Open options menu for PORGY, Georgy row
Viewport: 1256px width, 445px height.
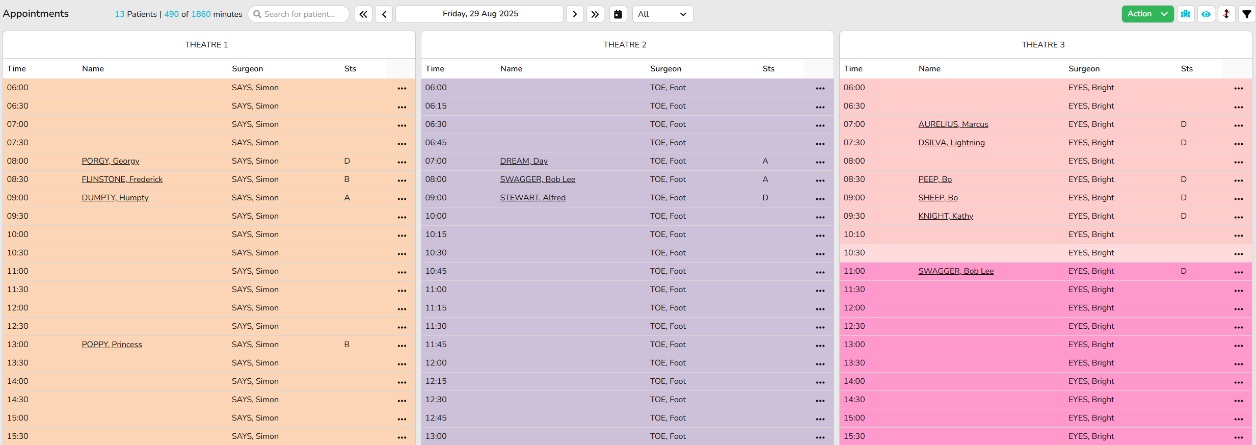(x=402, y=162)
